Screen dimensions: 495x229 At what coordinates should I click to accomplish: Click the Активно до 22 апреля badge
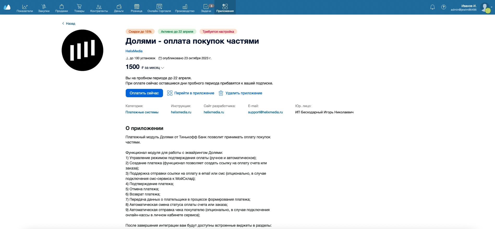pos(177,32)
